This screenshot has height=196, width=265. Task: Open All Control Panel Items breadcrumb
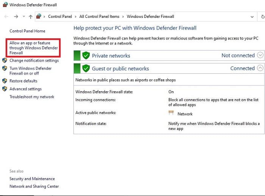(x=99, y=16)
